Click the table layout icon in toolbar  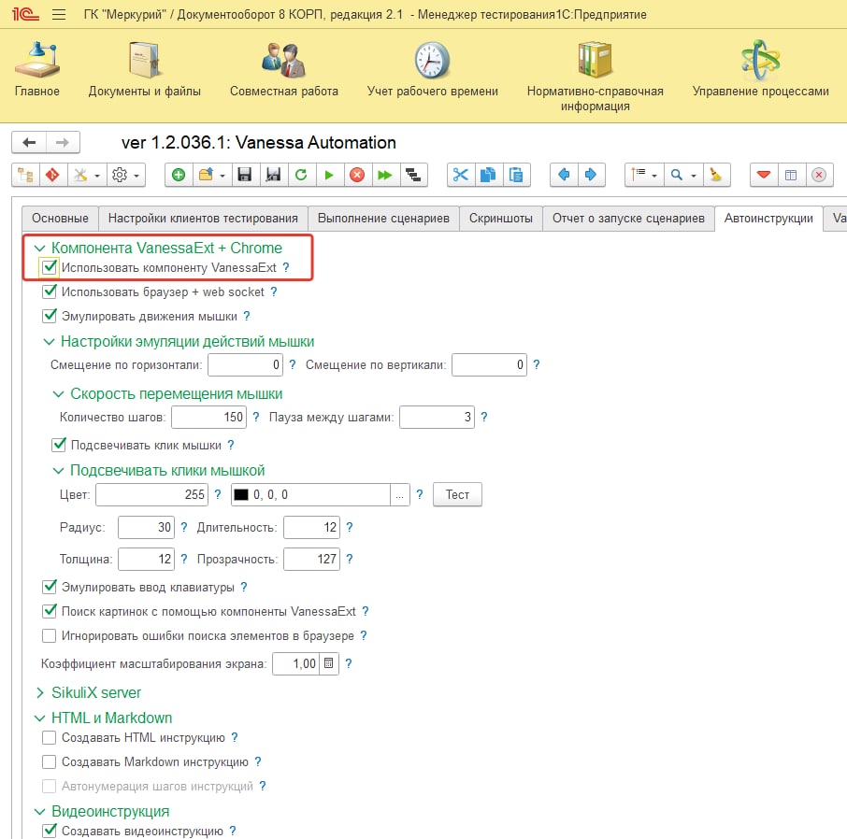click(791, 175)
